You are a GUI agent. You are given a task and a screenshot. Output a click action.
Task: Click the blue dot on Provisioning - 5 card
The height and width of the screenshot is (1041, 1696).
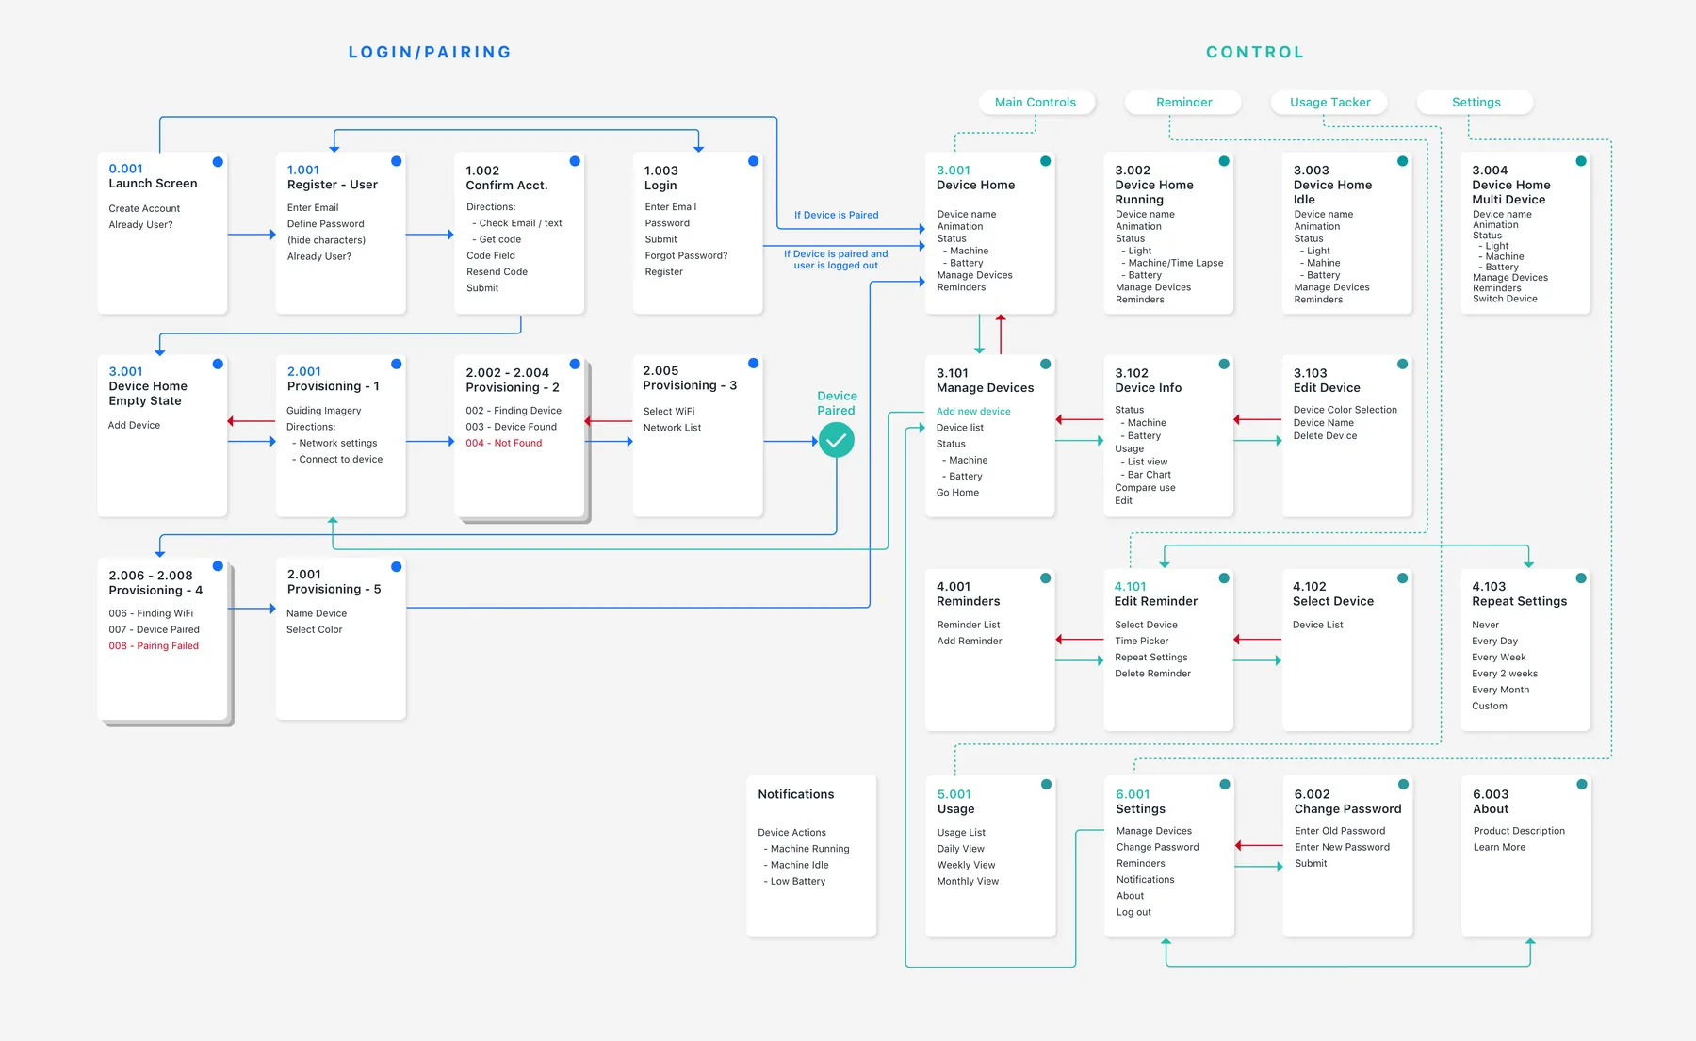coord(397,566)
